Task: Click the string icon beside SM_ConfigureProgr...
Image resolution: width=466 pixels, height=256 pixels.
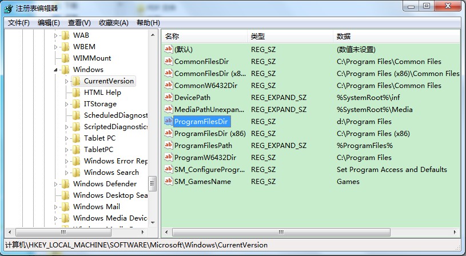Action: click(x=169, y=169)
